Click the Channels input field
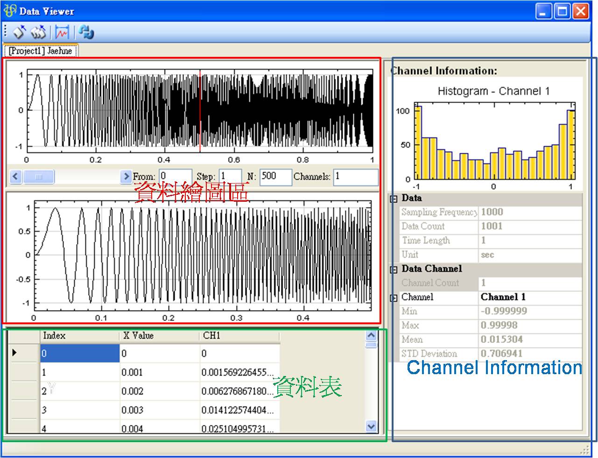The width and height of the screenshot is (598, 458). coord(355,177)
